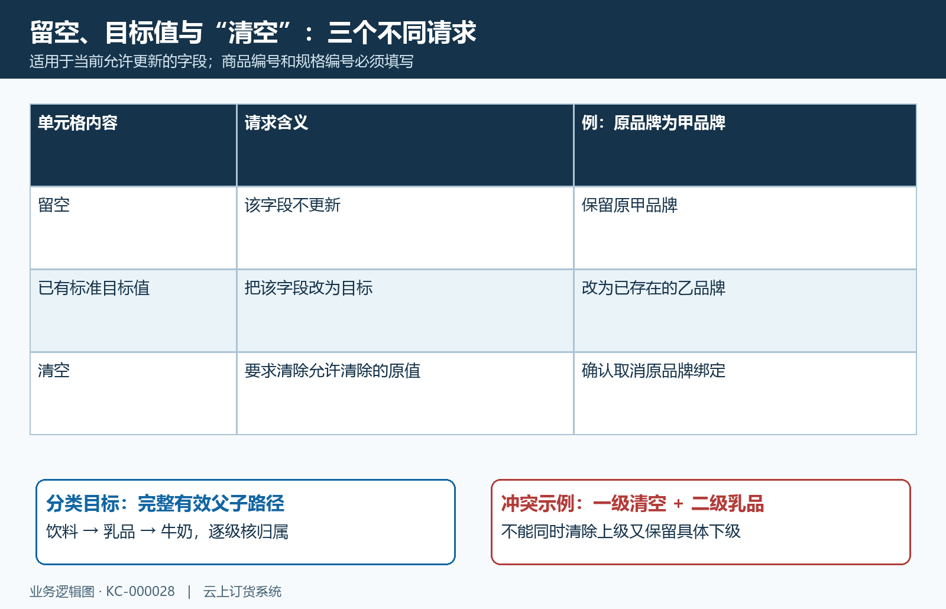
Task: Select the 要求清除允许清除的原值 cell
Action: click(x=405, y=394)
